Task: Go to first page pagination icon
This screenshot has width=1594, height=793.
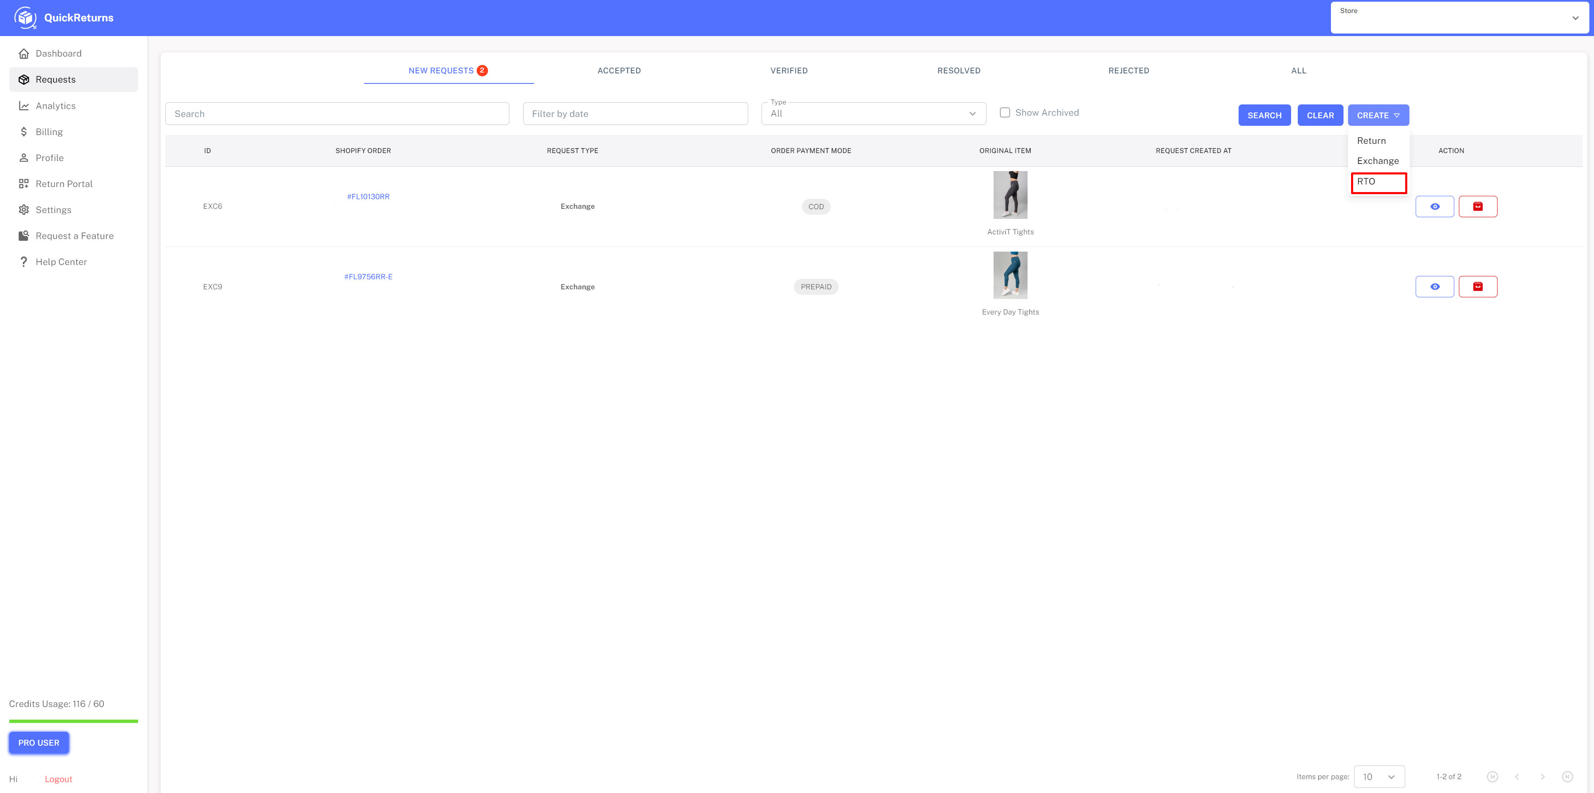Action: pos(1492,777)
